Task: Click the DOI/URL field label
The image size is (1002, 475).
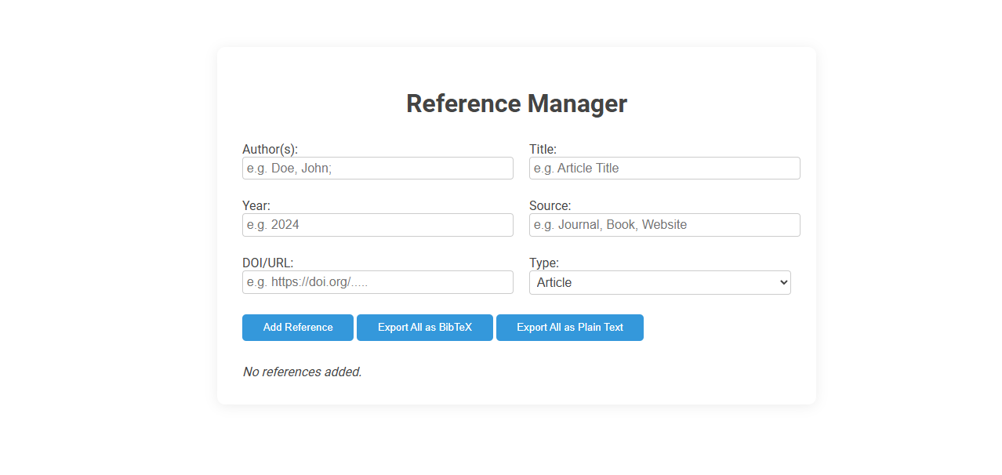Action: [267, 263]
